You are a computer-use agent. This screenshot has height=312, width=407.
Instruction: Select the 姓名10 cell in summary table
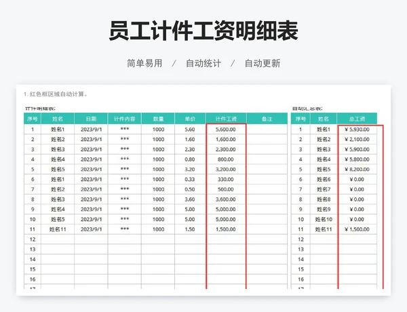(x=324, y=219)
